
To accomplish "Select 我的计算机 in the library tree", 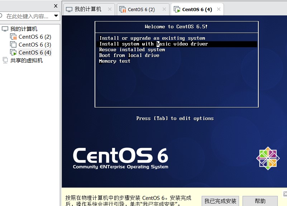I will click(x=24, y=29).
